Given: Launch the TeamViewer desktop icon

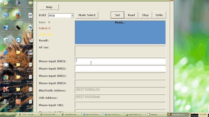Looking at the screenshot, I should tap(18, 41).
